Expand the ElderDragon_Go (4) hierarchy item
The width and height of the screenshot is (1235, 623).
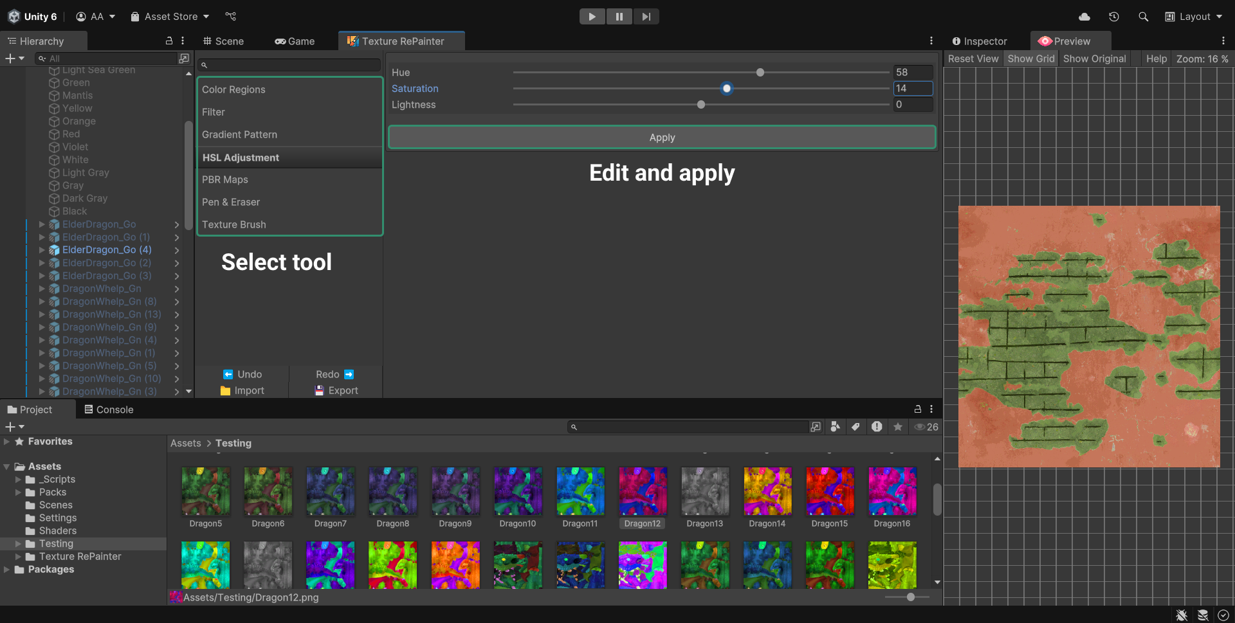pos(42,250)
